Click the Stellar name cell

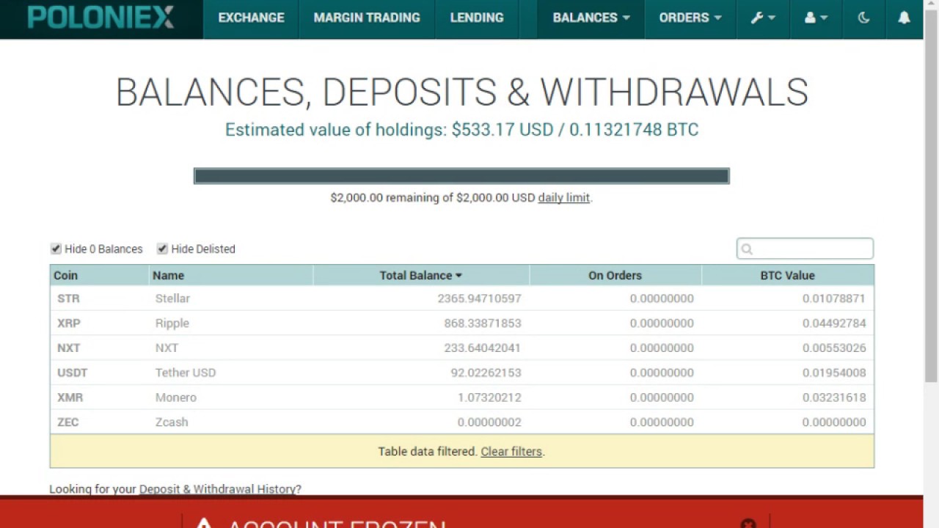click(x=172, y=298)
